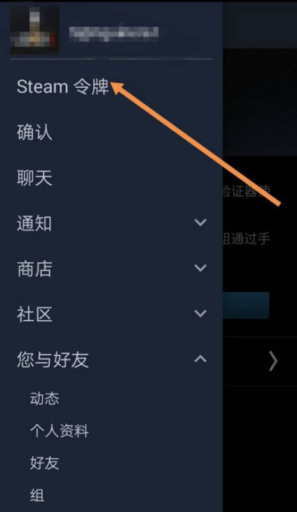
Task: Open the Steam 令牌 menu item
Action: [63, 87]
